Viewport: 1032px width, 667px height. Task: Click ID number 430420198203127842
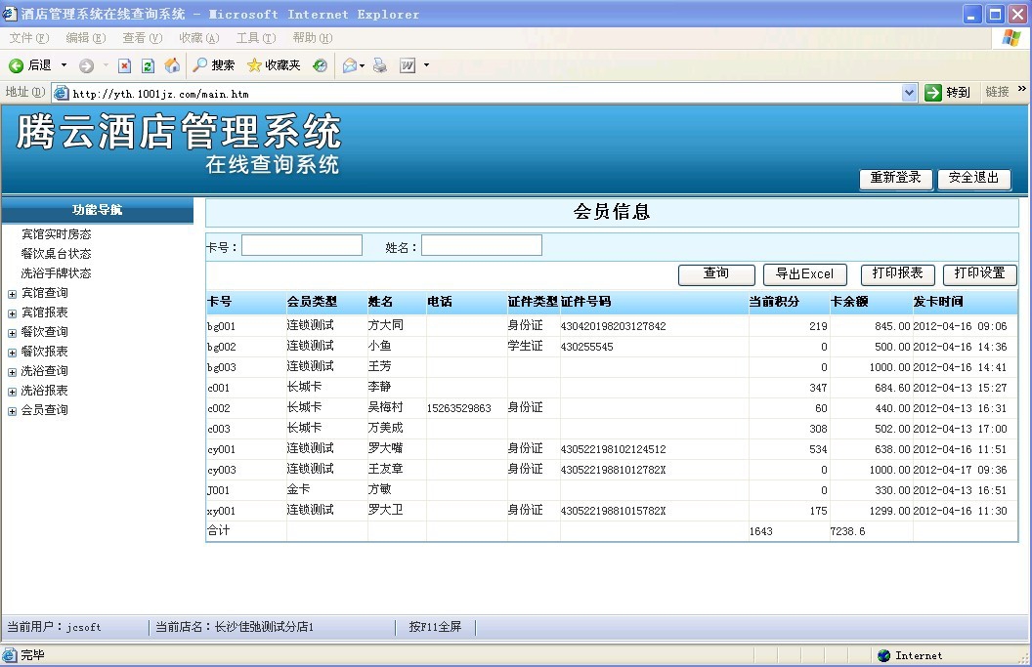point(614,326)
